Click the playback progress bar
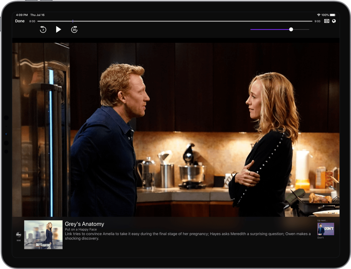The width and height of the screenshot is (351, 269). pos(175,21)
